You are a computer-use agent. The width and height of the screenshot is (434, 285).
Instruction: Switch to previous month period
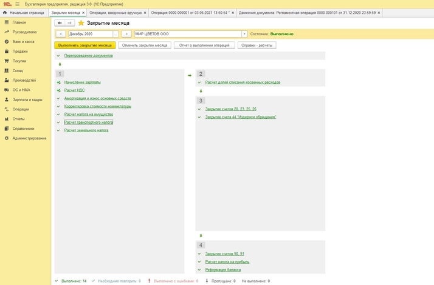(60, 34)
